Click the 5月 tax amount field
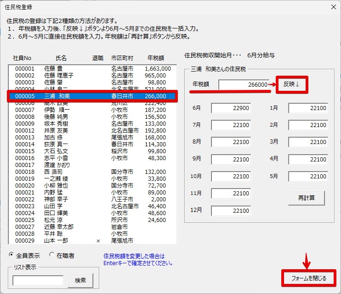The height and width of the screenshot is (294, 341). [x=308, y=176]
